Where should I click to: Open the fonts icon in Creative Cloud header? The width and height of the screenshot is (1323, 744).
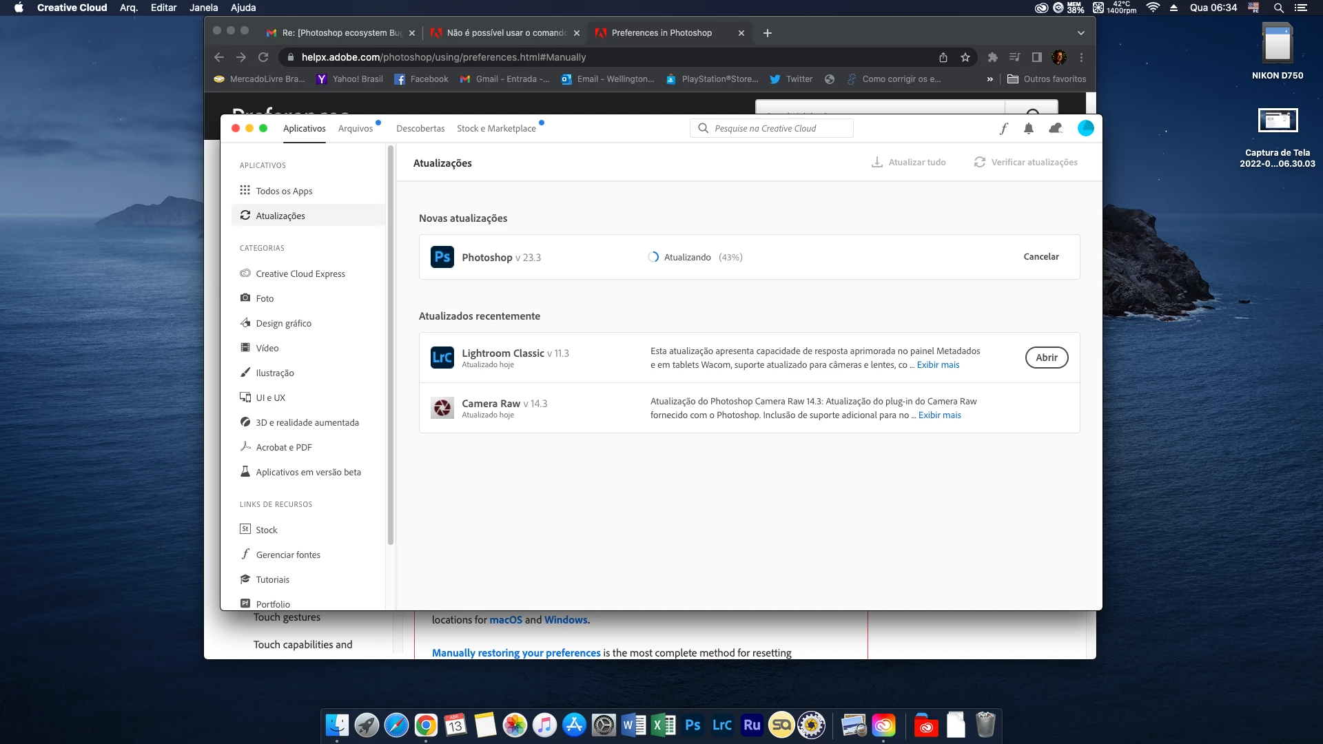point(1004,128)
